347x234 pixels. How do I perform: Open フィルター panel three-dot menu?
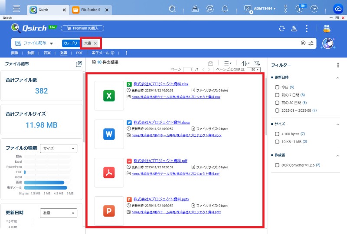click(338, 65)
